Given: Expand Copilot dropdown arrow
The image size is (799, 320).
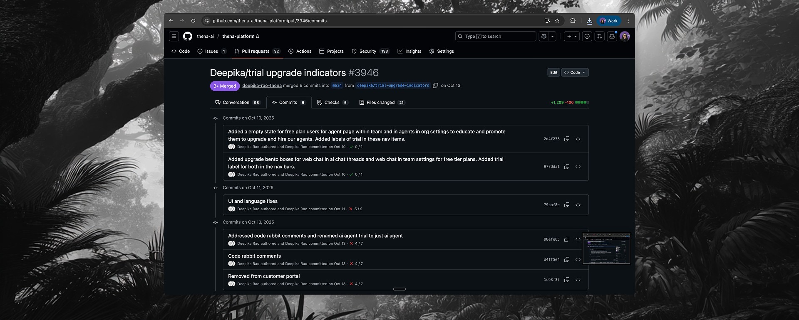Looking at the screenshot, I should click(x=553, y=37).
